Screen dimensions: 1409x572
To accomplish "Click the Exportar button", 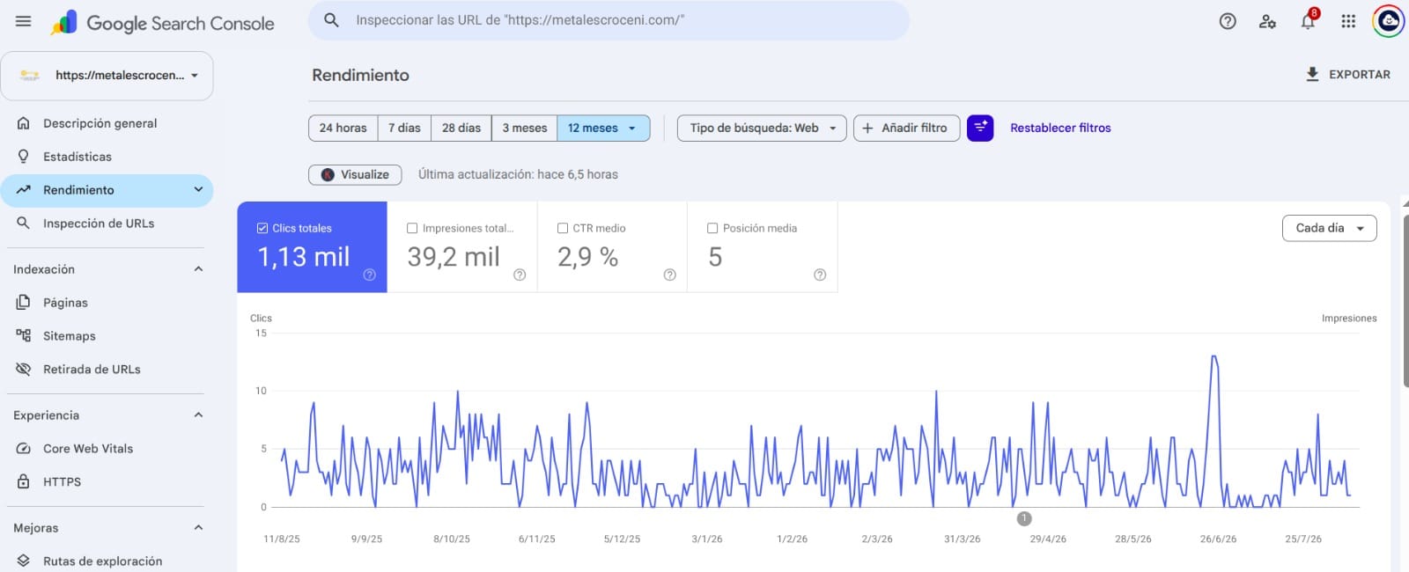I will click(x=1347, y=75).
